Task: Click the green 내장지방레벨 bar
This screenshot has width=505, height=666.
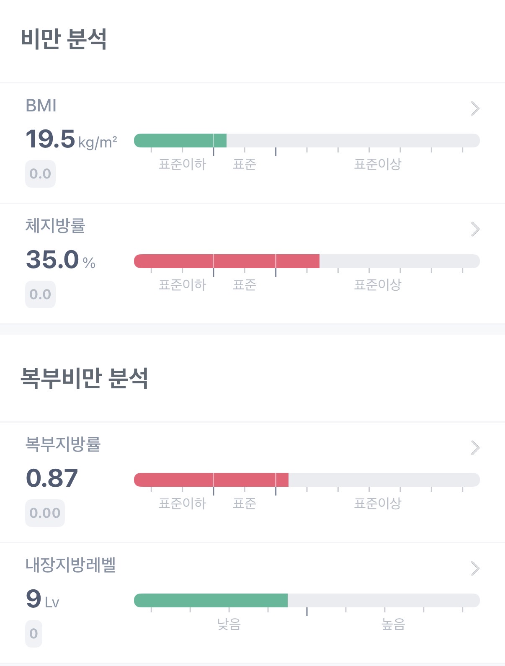Action: click(x=211, y=601)
